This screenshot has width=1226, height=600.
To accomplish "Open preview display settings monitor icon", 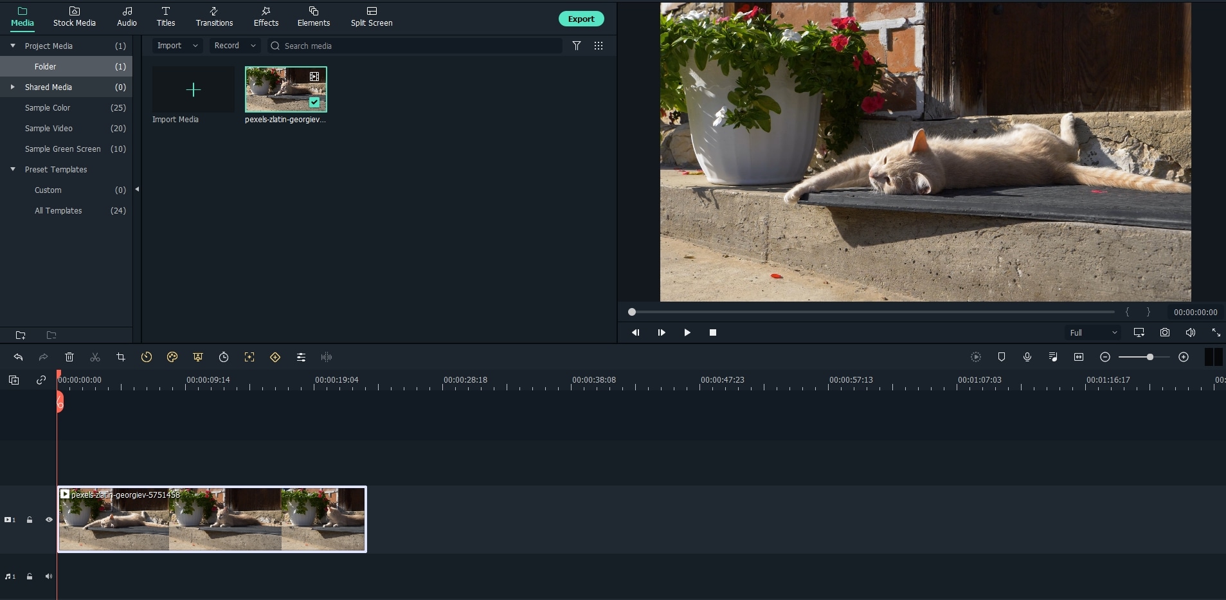I will point(1139,332).
